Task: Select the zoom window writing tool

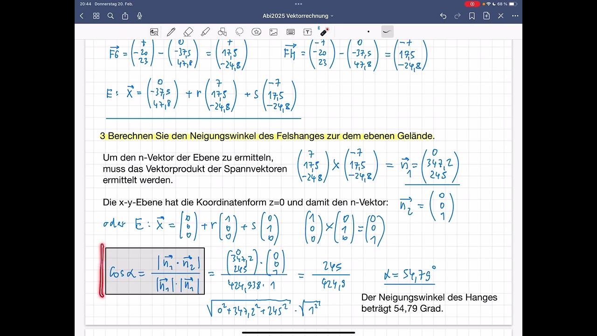Action: pyautogui.click(x=154, y=32)
